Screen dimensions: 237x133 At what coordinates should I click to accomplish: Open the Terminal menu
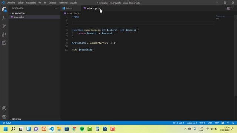63,3
